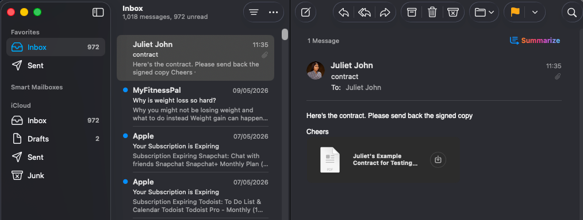This screenshot has height=220, width=583.
Task: Select Inbox under Favorites
Action: (56, 48)
